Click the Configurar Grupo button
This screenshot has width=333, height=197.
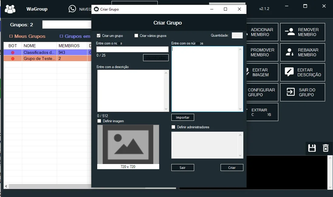tap(262, 92)
